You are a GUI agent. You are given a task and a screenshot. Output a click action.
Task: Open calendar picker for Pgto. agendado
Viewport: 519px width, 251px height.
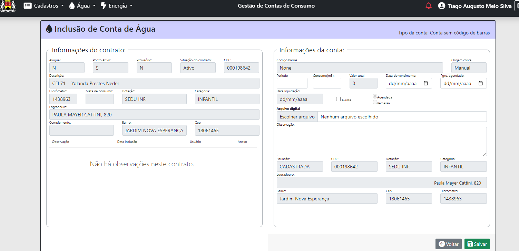[x=480, y=83]
